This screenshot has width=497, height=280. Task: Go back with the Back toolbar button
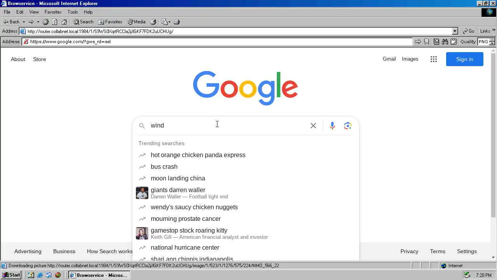click(11, 22)
